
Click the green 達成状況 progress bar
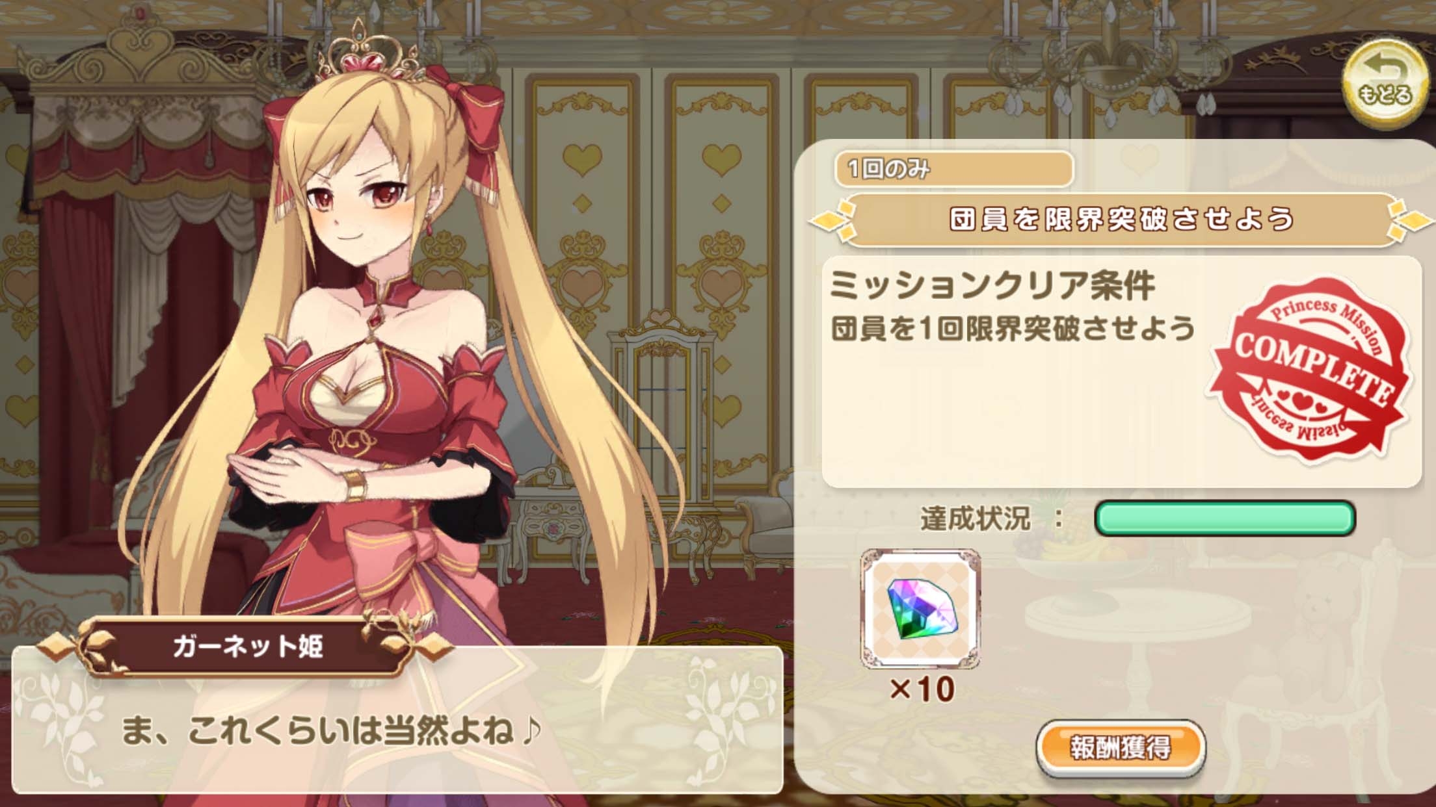point(1225,519)
